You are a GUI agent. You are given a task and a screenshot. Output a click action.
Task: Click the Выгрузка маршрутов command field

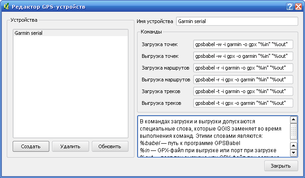pyautogui.click(x=243, y=80)
